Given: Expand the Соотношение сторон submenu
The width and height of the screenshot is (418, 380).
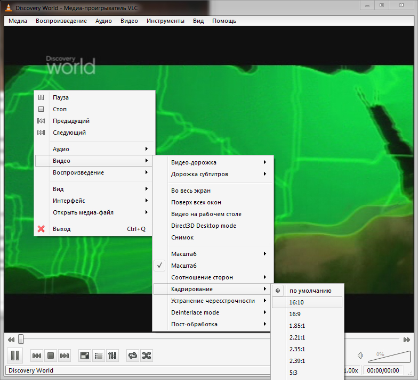Looking at the screenshot, I should (213, 277).
